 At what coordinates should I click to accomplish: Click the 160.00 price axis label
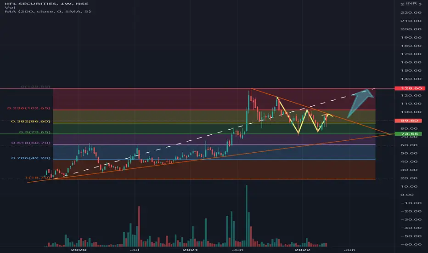click(411, 62)
